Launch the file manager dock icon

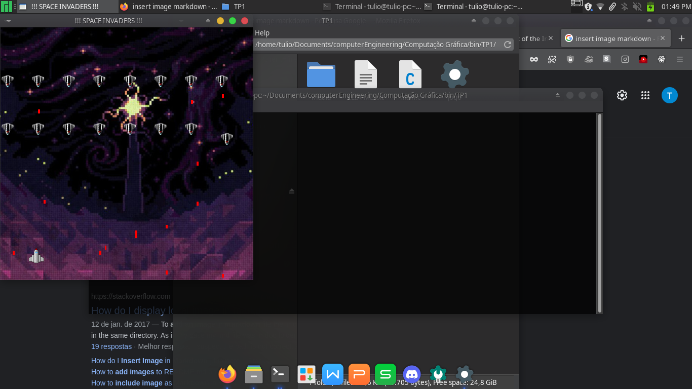pyautogui.click(x=254, y=374)
